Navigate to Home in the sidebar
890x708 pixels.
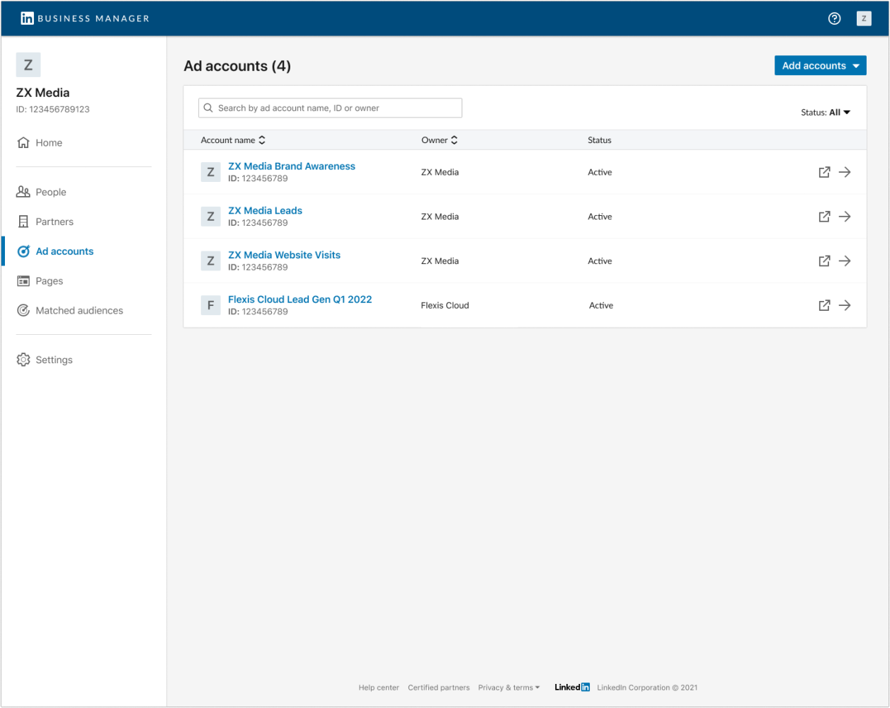(47, 142)
